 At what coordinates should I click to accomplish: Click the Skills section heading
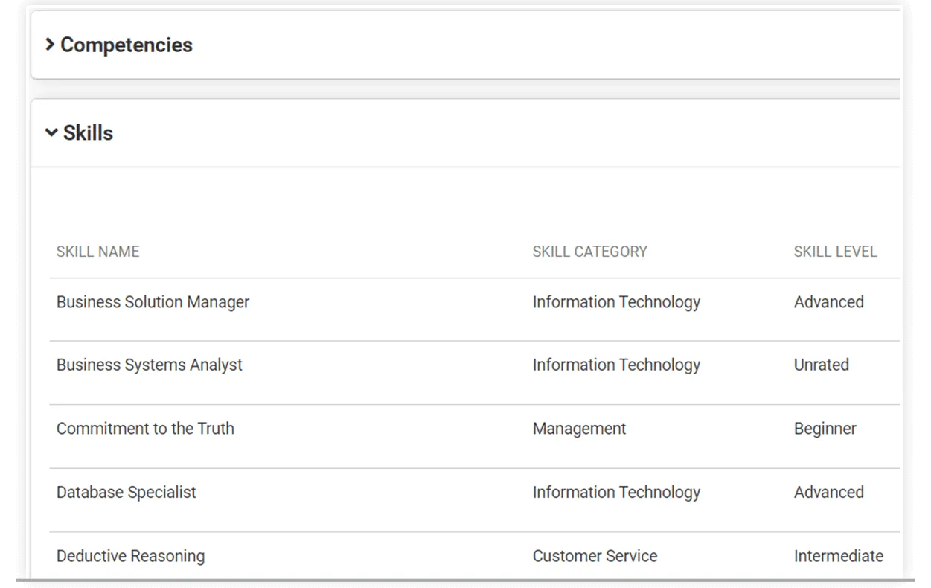click(x=88, y=132)
